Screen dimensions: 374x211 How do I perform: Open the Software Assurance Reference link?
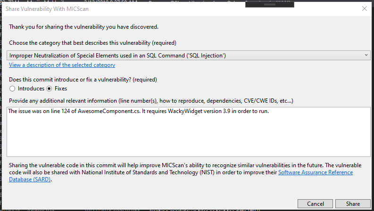316,172
